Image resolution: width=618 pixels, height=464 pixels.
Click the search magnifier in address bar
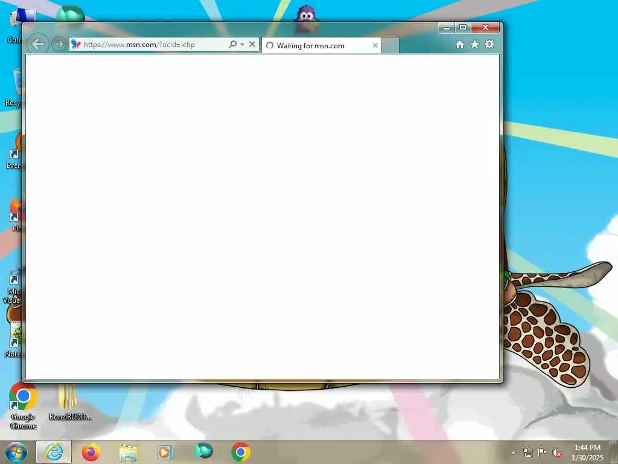tap(233, 44)
